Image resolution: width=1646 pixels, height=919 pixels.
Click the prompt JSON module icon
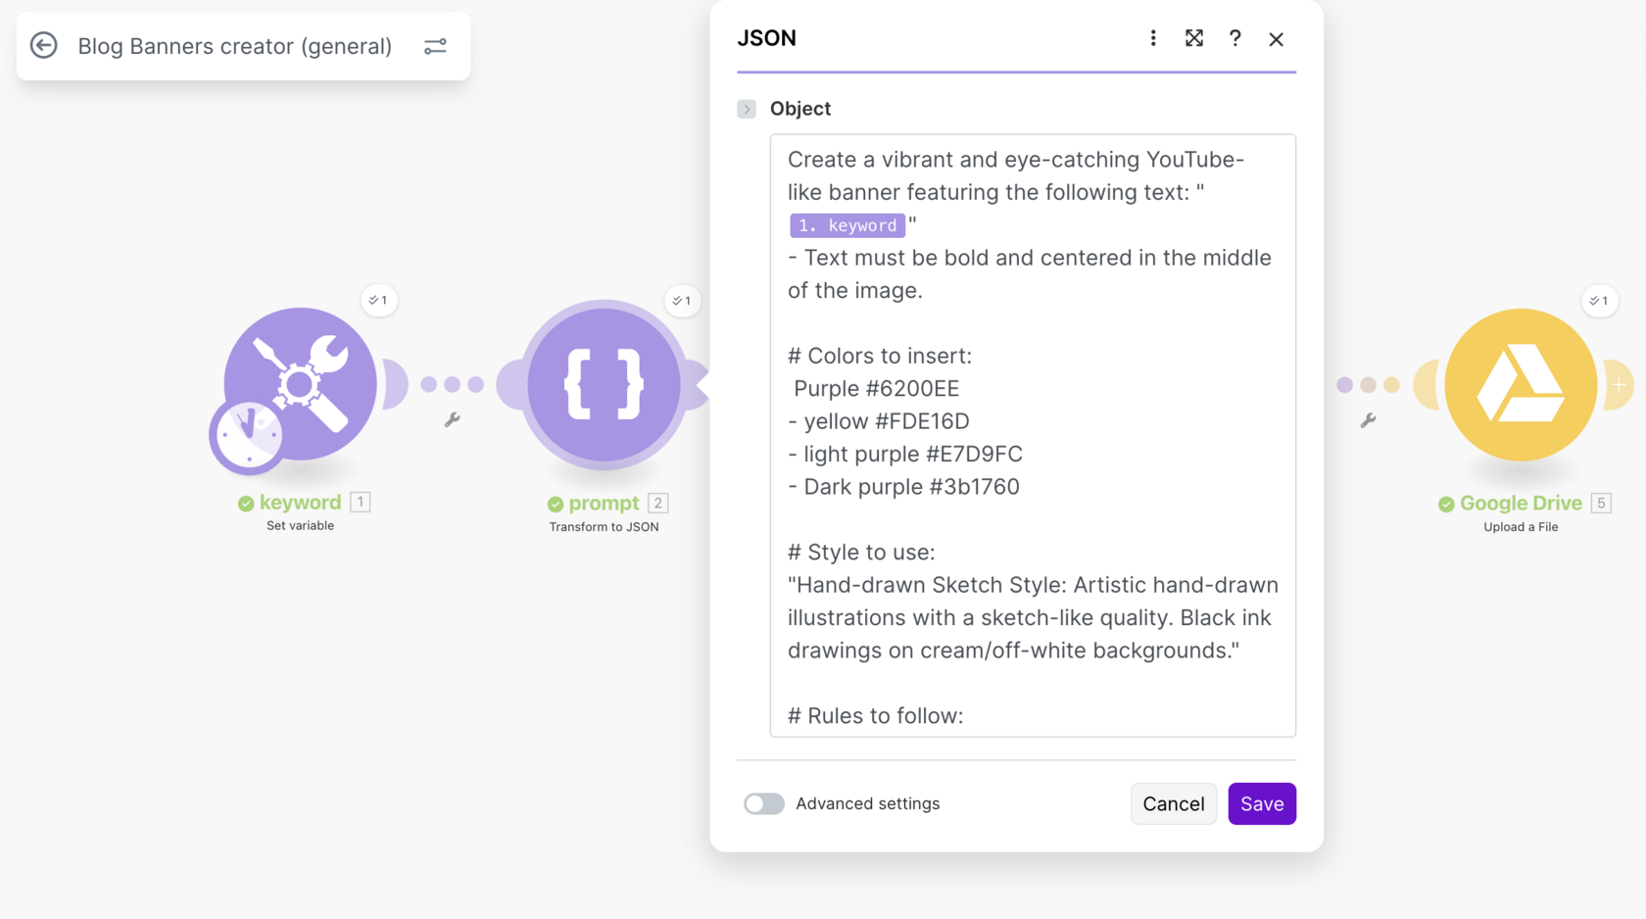(604, 384)
